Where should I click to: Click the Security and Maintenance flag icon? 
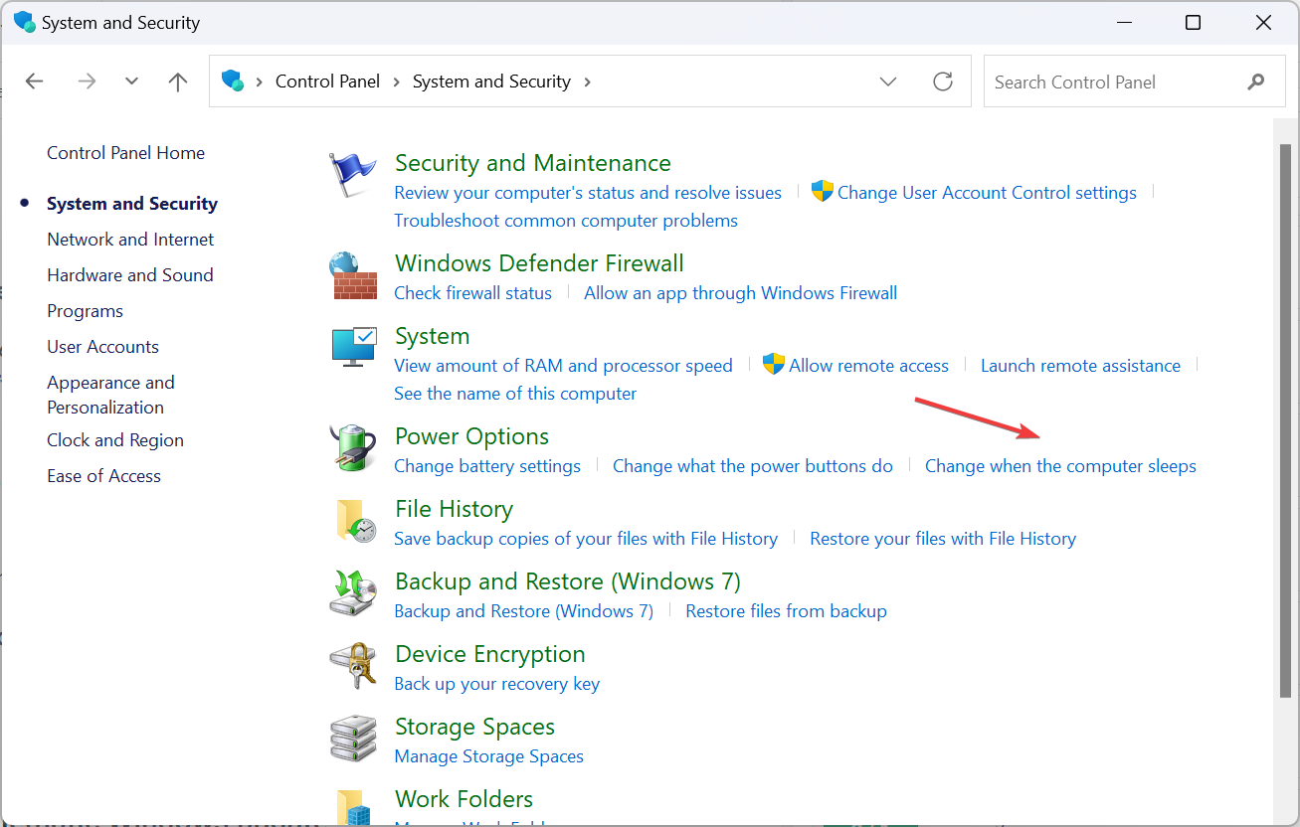point(353,176)
